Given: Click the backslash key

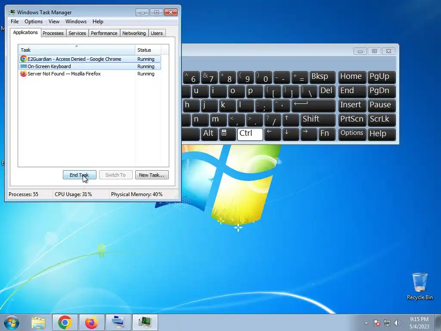Looking at the screenshot, I should tap(308, 92).
